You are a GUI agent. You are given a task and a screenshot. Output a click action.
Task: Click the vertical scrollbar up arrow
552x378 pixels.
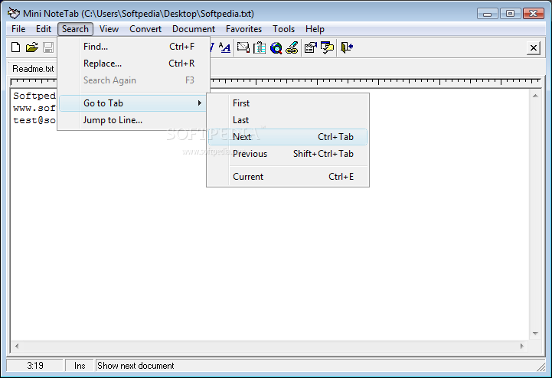(x=535, y=96)
